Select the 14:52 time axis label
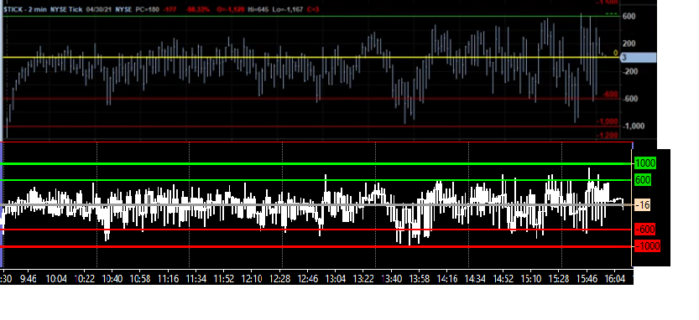The image size is (699, 320). pyautogui.click(x=503, y=279)
